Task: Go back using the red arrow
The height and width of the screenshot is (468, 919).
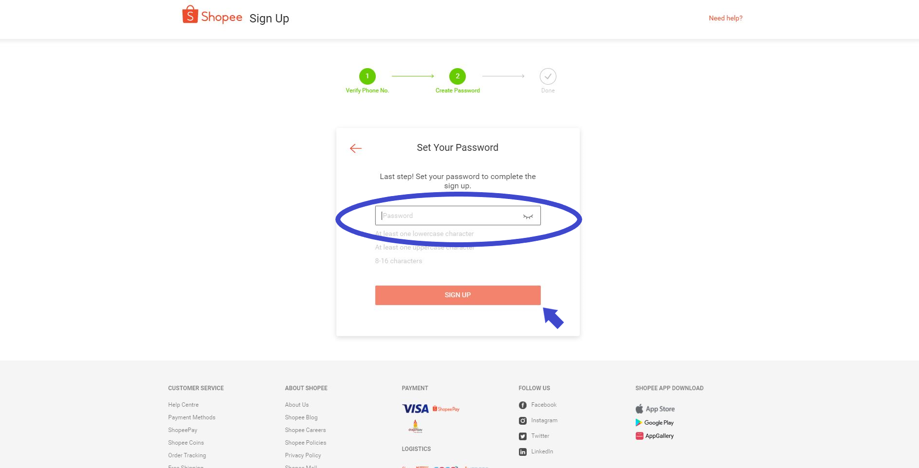Action: 356,148
